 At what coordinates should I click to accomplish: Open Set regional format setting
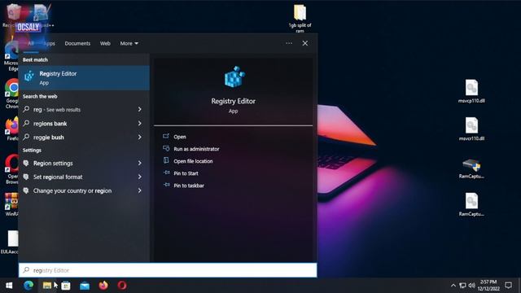coord(84,177)
